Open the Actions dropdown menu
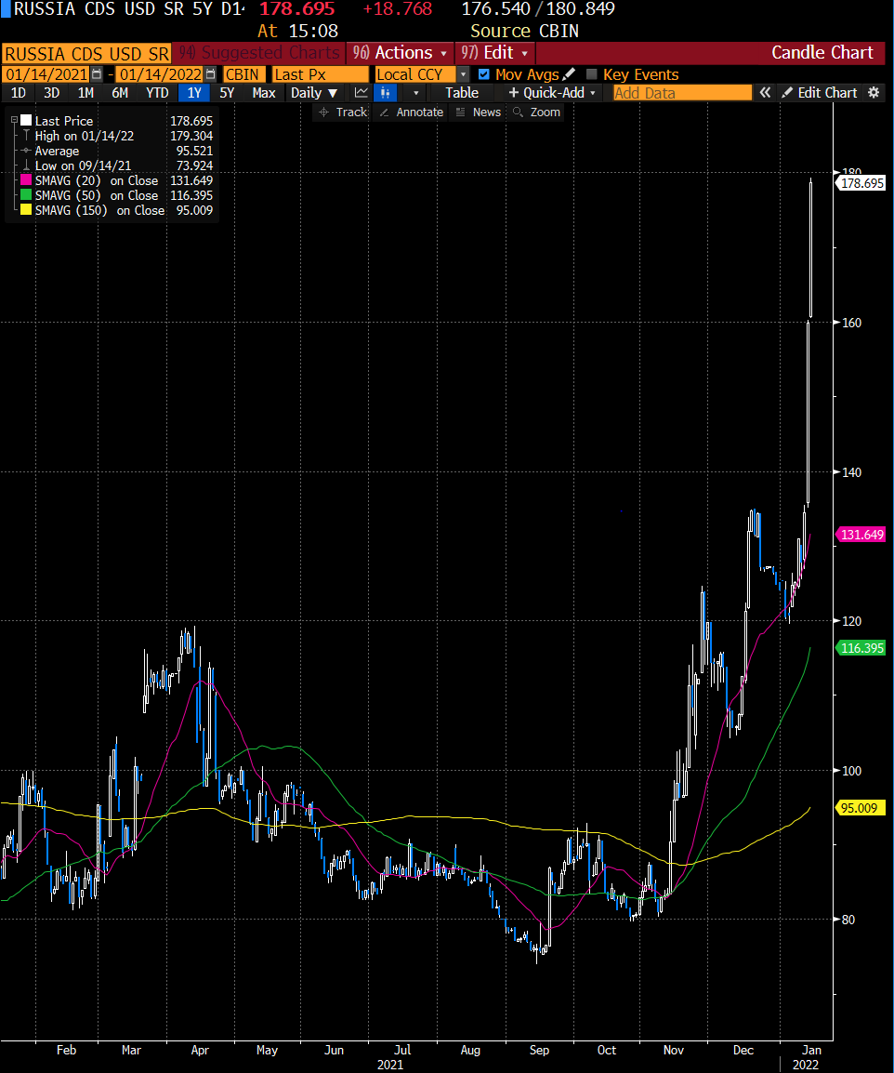The height and width of the screenshot is (1073, 894). click(x=401, y=53)
